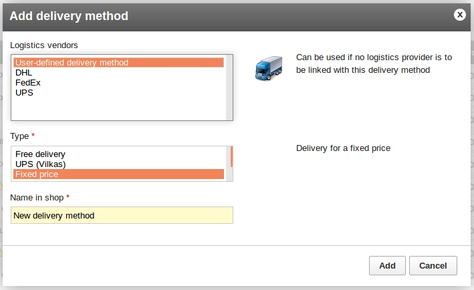The width and height of the screenshot is (474, 290).
Task: Pick UPS from logistics vendors list
Action: [118, 92]
